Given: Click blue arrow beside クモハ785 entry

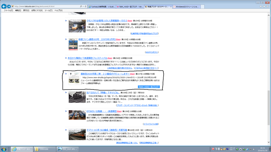Looking at the screenshot, I should click(x=66, y=21).
